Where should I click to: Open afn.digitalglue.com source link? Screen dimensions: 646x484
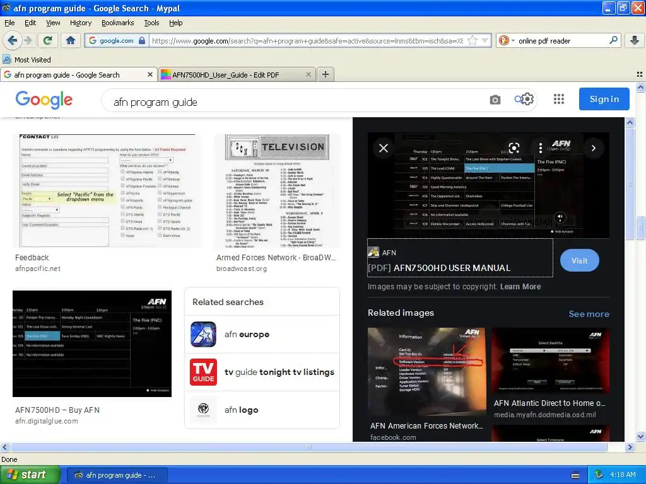tap(47, 421)
